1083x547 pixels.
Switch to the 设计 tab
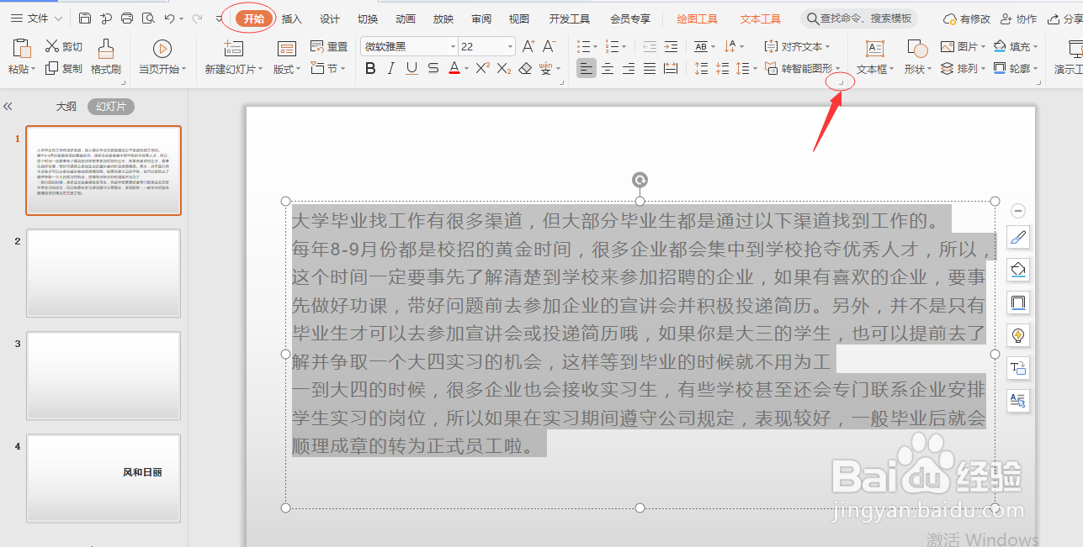point(330,18)
